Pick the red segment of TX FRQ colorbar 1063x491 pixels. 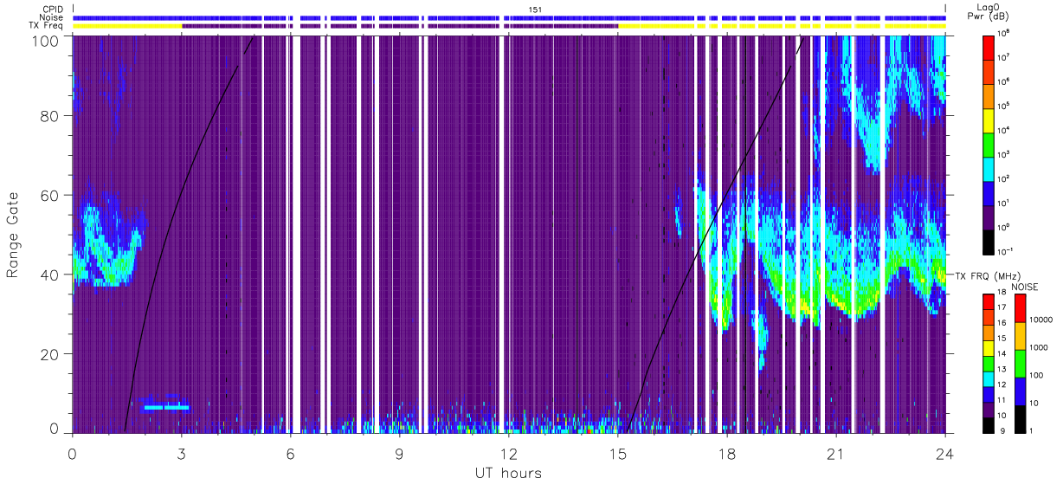(989, 301)
